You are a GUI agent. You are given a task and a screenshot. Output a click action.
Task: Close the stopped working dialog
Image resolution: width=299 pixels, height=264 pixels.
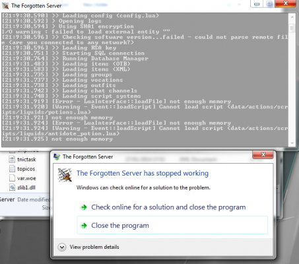point(263,154)
